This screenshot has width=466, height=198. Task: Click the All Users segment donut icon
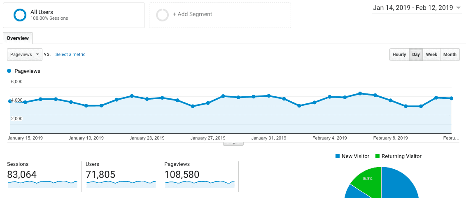click(x=20, y=15)
